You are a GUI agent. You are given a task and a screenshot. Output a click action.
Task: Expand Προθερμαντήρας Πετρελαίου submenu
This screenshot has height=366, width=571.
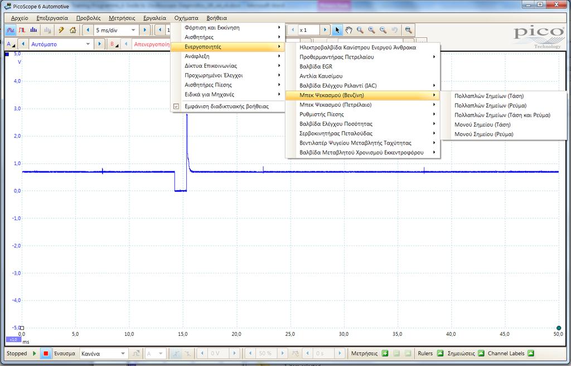pyautogui.click(x=362, y=57)
